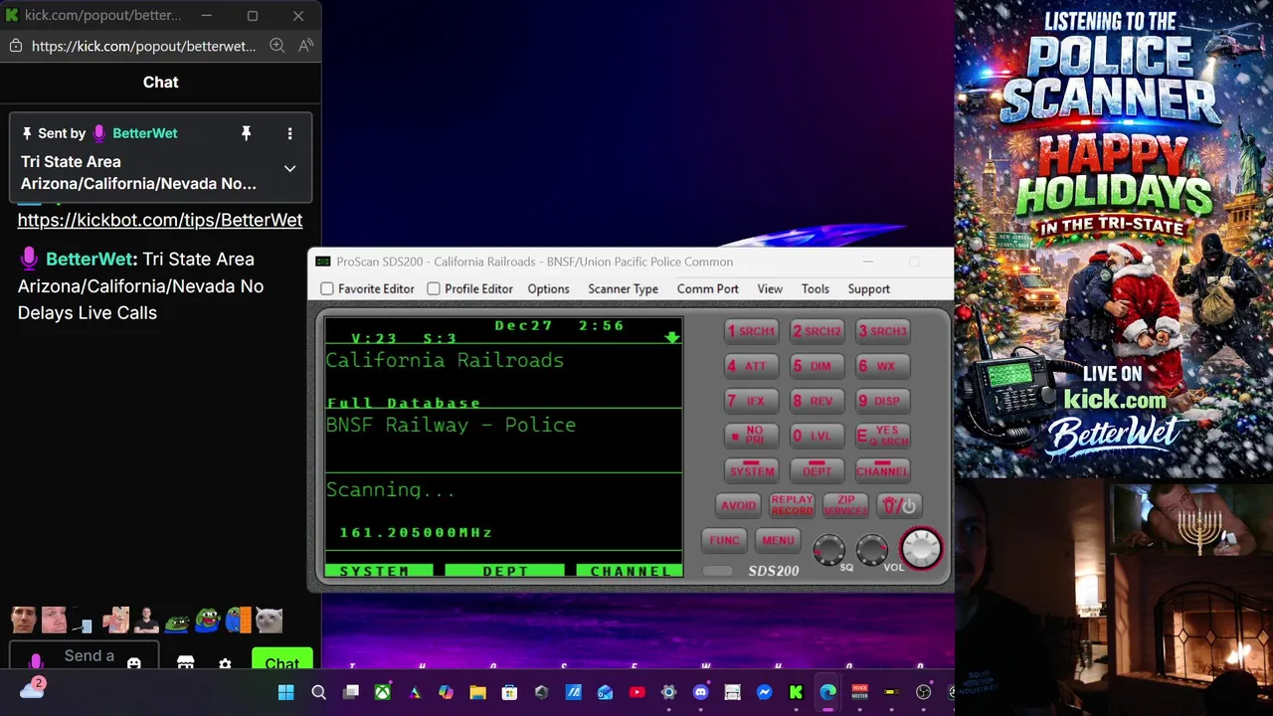Click the white cat emote

coord(269,620)
